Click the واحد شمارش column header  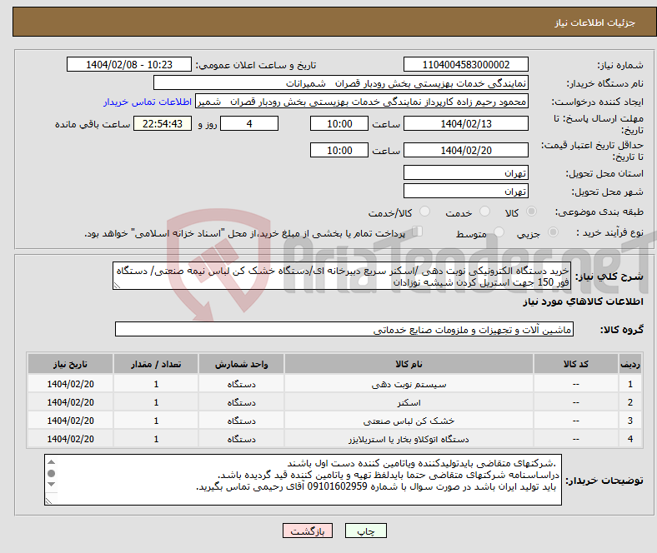[x=241, y=364]
